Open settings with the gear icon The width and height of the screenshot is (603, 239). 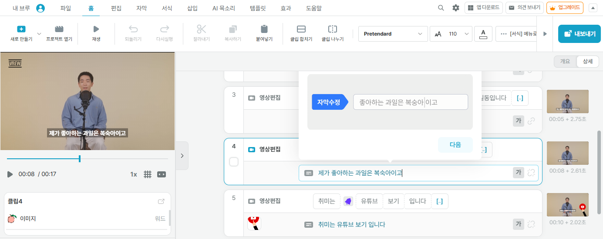click(455, 8)
